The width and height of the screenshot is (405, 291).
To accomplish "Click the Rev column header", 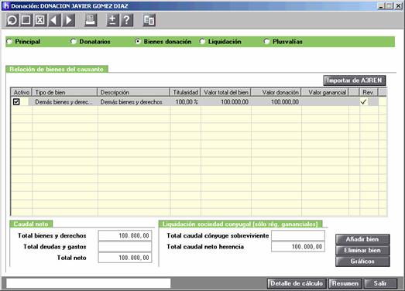I will (x=369, y=92).
